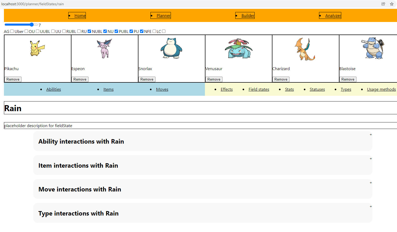Go to the Home page

80,16
